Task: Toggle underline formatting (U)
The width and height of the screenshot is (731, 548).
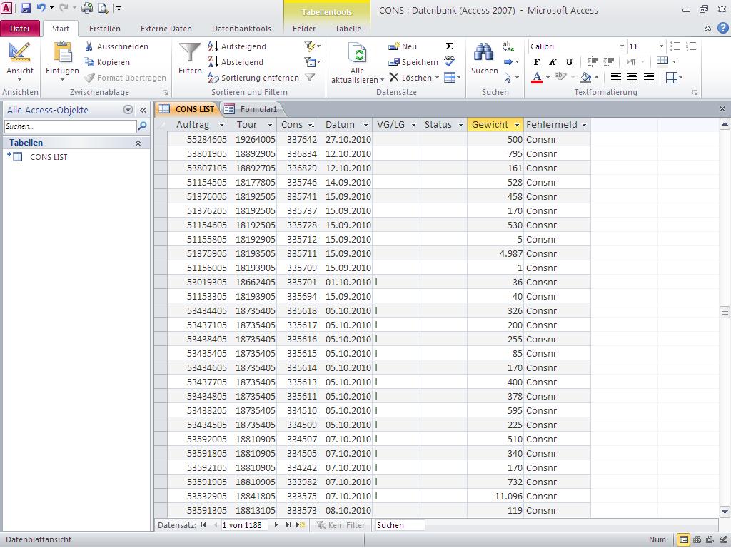Action: [569, 62]
